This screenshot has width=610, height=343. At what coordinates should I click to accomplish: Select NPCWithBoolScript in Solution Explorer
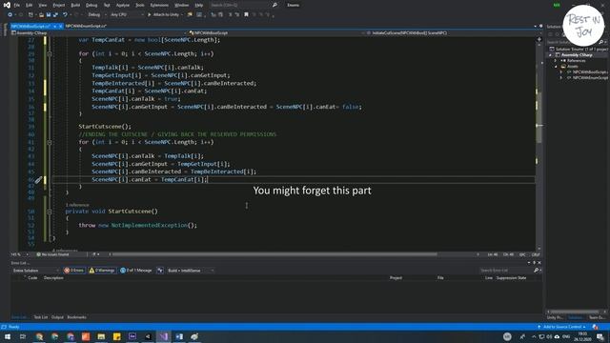[589, 72]
